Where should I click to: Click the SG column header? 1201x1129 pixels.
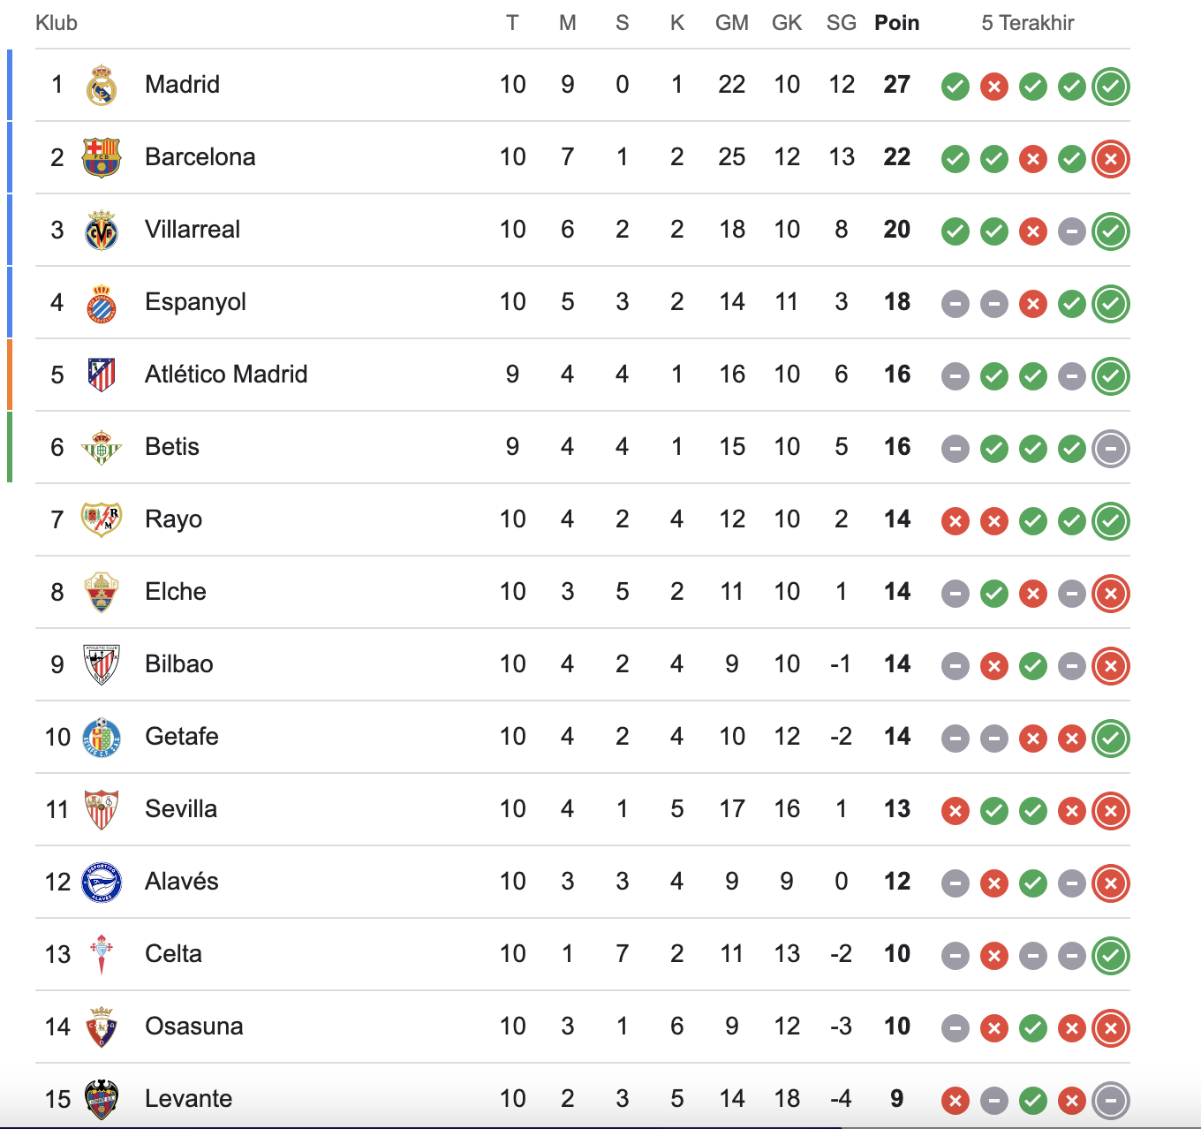click(x=841, y=23)
